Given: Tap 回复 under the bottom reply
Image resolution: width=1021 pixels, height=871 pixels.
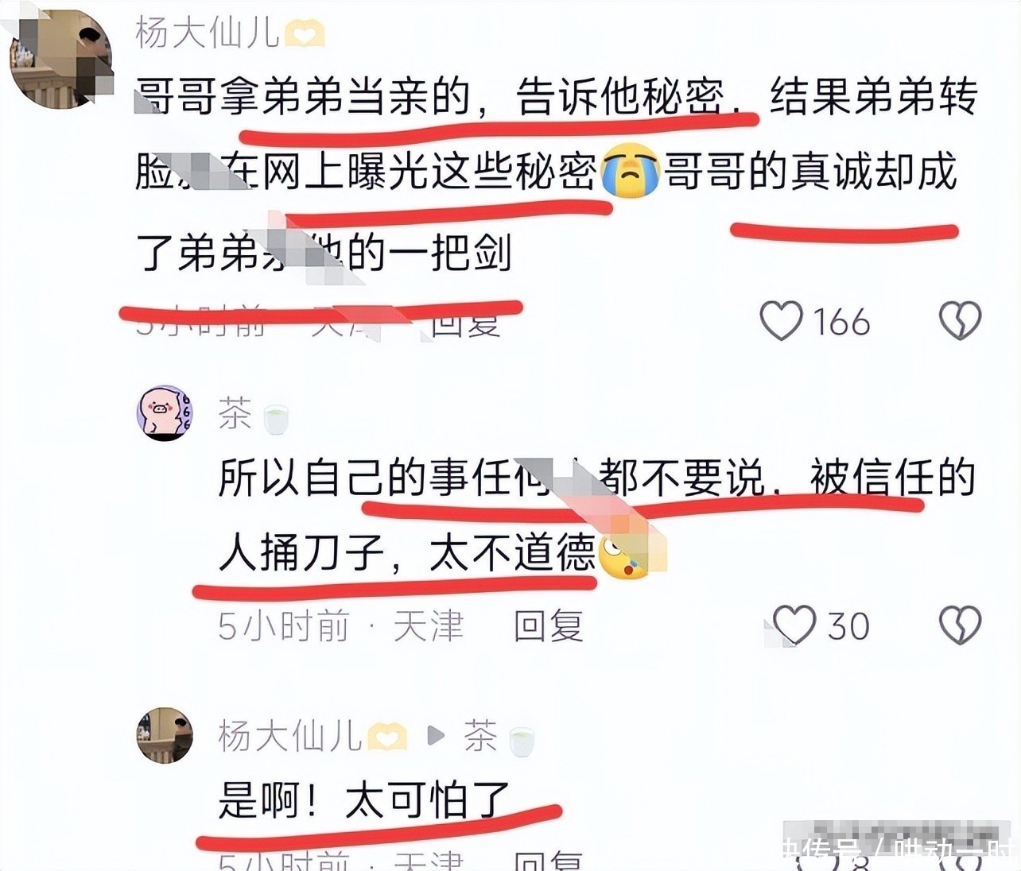Looking at the screenshot, I should [549, 861].
